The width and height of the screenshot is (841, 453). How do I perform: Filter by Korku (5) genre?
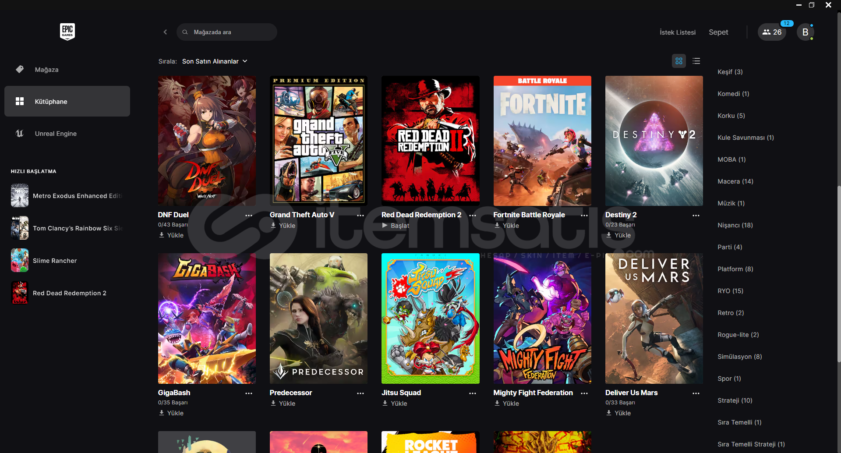731,116
